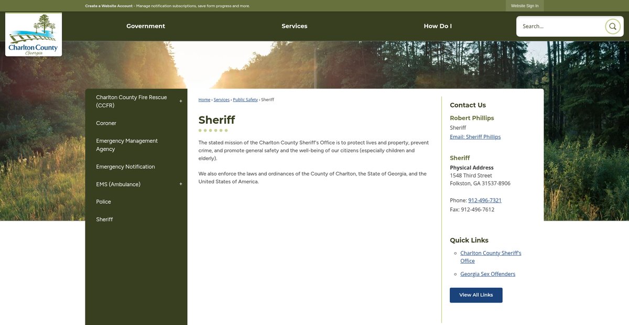The width and height of the screenshot is (629, 325).
Task: Go to Home in the breadcrumb
Action: (204, 100)
